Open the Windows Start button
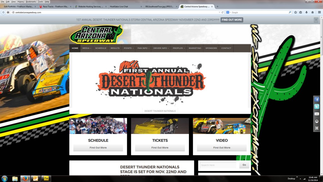323x182 pixels. coord(4,179)
